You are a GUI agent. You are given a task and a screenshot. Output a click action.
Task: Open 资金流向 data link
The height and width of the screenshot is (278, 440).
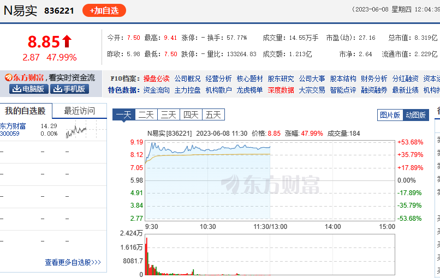156,90
